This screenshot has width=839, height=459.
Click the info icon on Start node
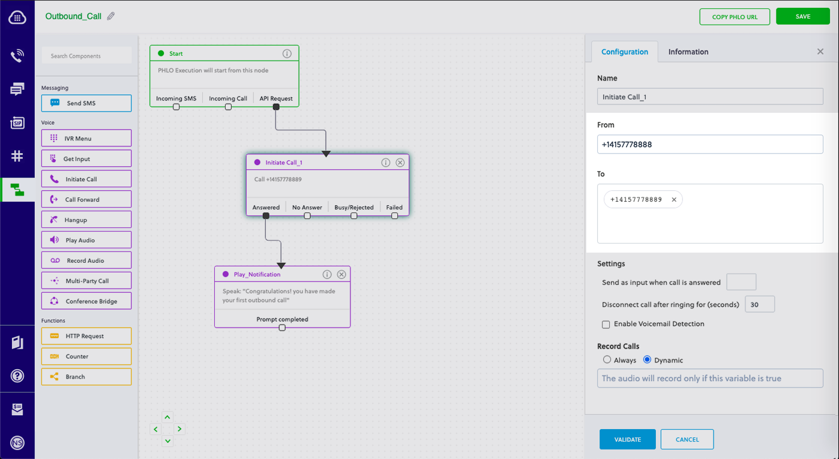pyautogui.click(x=287, y=53)
